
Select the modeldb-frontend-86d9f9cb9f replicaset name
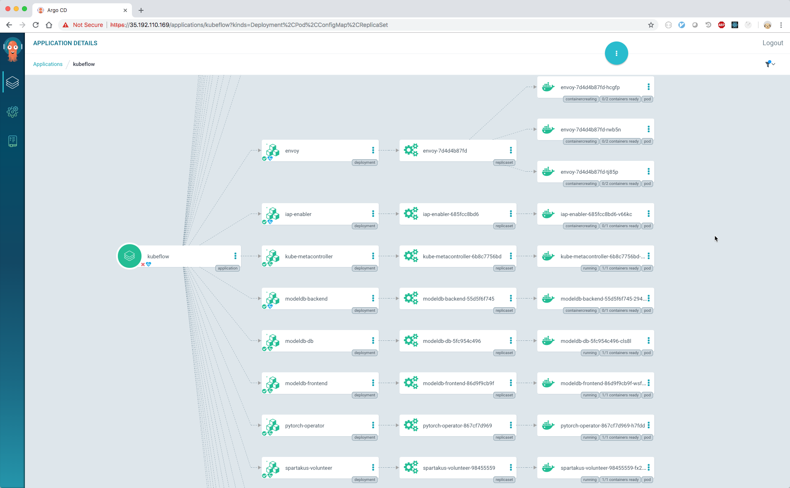coord(458,383)
